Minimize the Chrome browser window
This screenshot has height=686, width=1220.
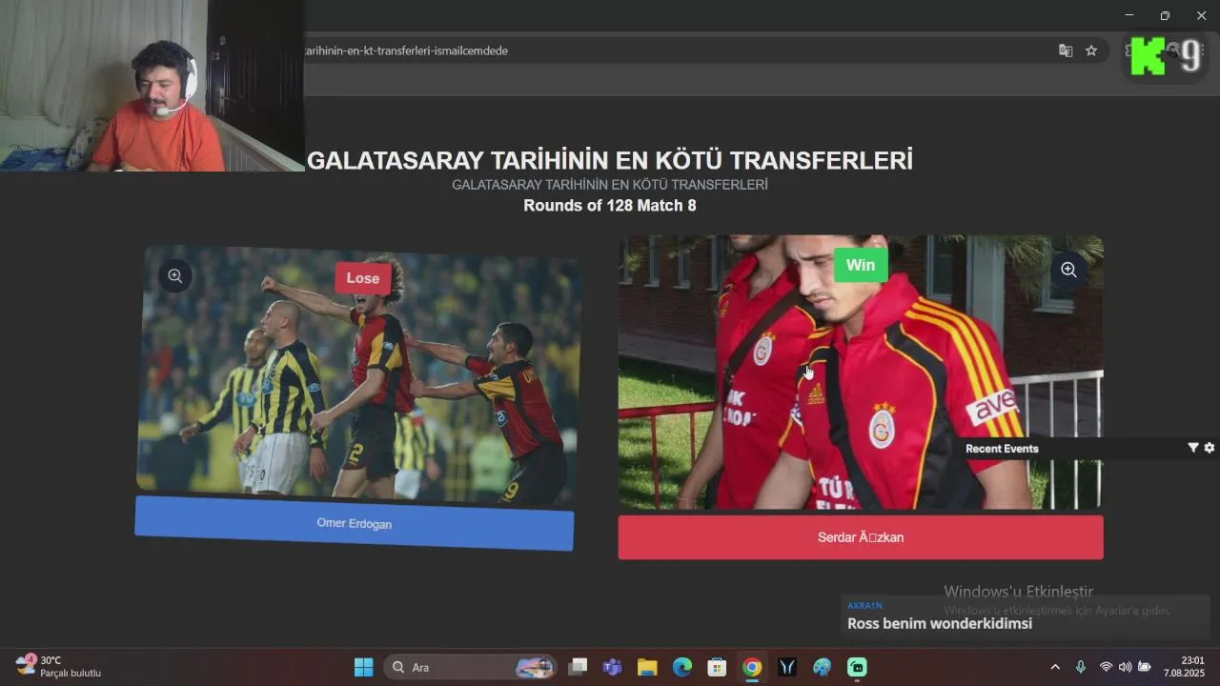[1129, 15]
